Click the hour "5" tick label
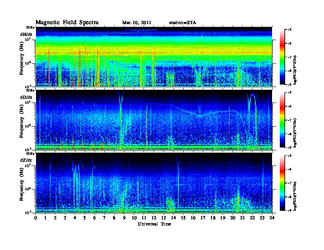 tap(85, 218)
